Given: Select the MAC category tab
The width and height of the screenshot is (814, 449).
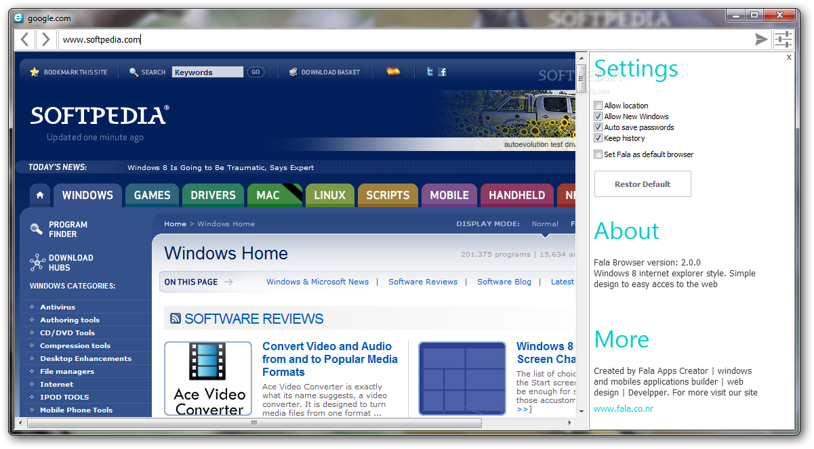Looking at the screenshot, I should pyautogui.click(x=274, y=195).
